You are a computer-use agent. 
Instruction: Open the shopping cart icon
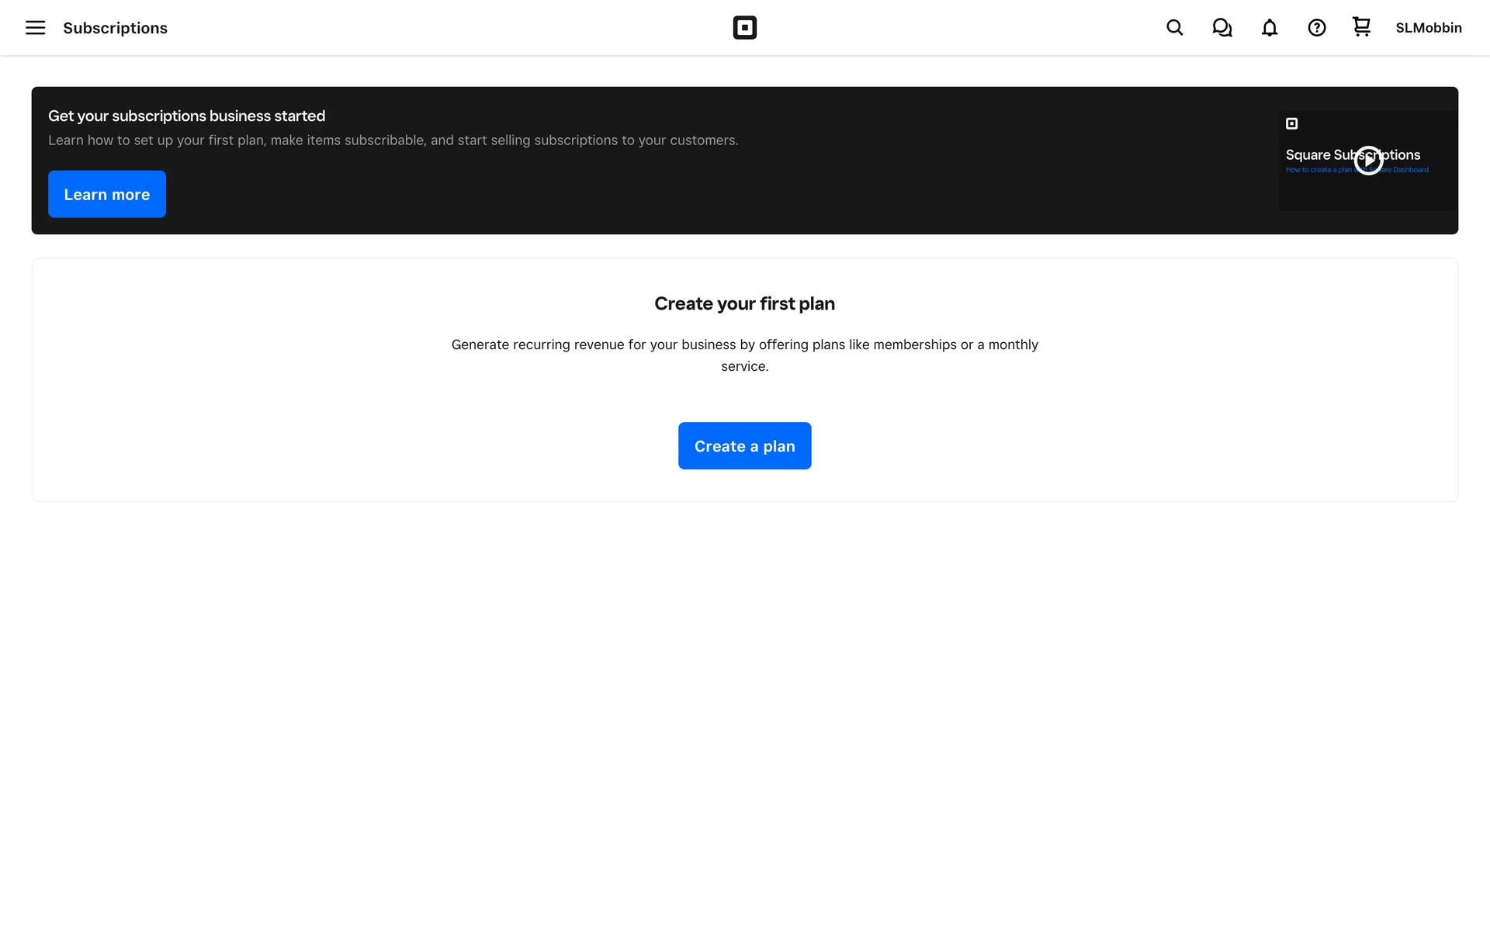(x=1361, y=27)
